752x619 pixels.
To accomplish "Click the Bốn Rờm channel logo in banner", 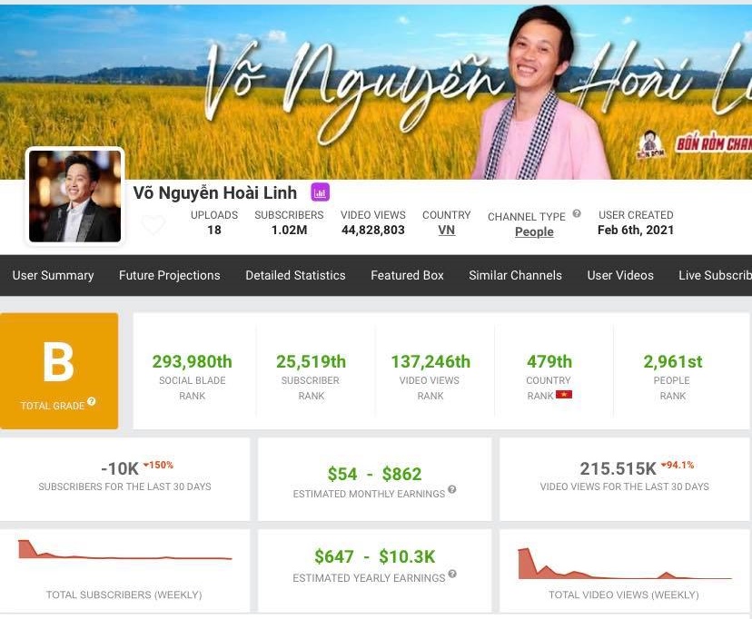I will (x=648, y=145).
